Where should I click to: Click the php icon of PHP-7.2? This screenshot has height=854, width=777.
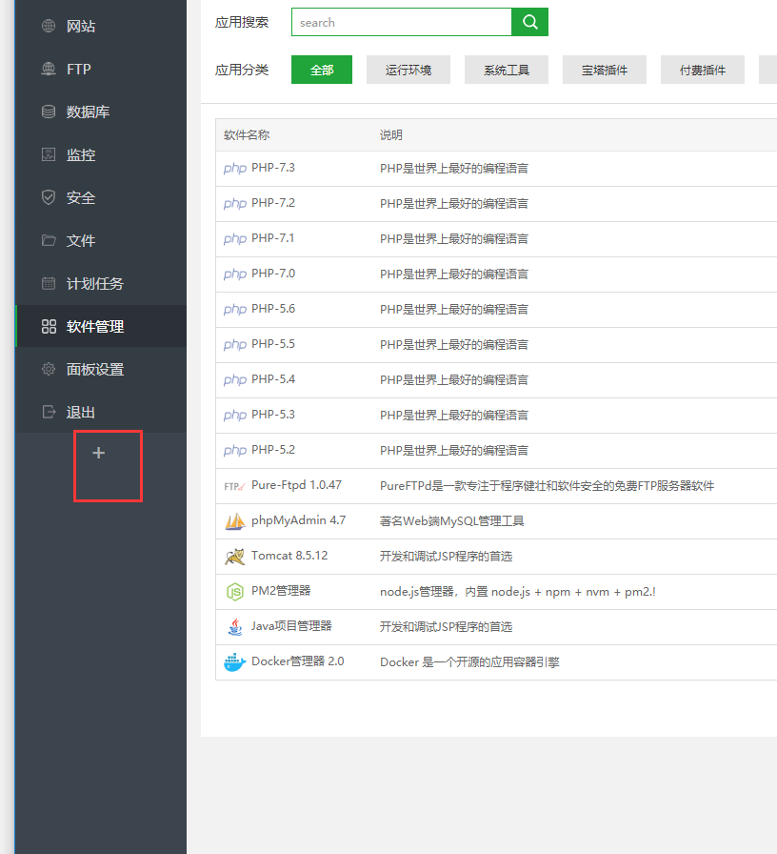click(x=235, y=204)
